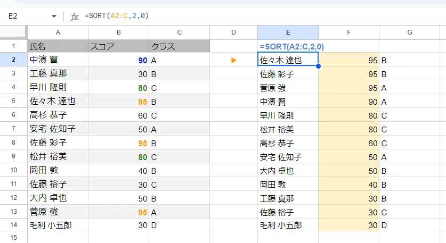Image resolution: width=446 pixels, height=243 pixels.
Task: Select column E header
Action: [288, 32]
